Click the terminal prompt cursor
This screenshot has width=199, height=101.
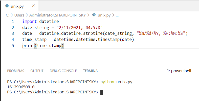101,92
